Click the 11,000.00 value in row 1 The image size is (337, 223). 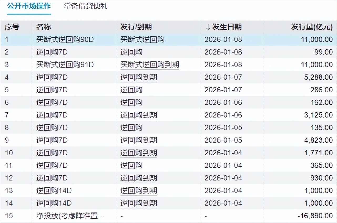point(316,39)
